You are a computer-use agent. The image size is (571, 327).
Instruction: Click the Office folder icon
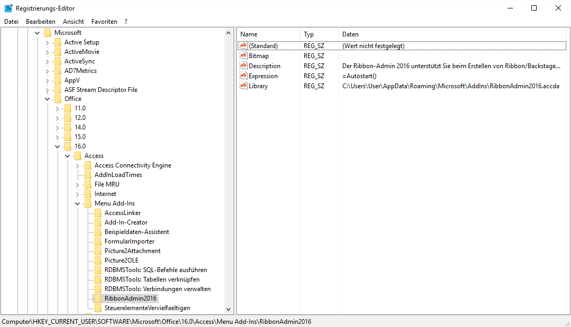coord(58,99)
